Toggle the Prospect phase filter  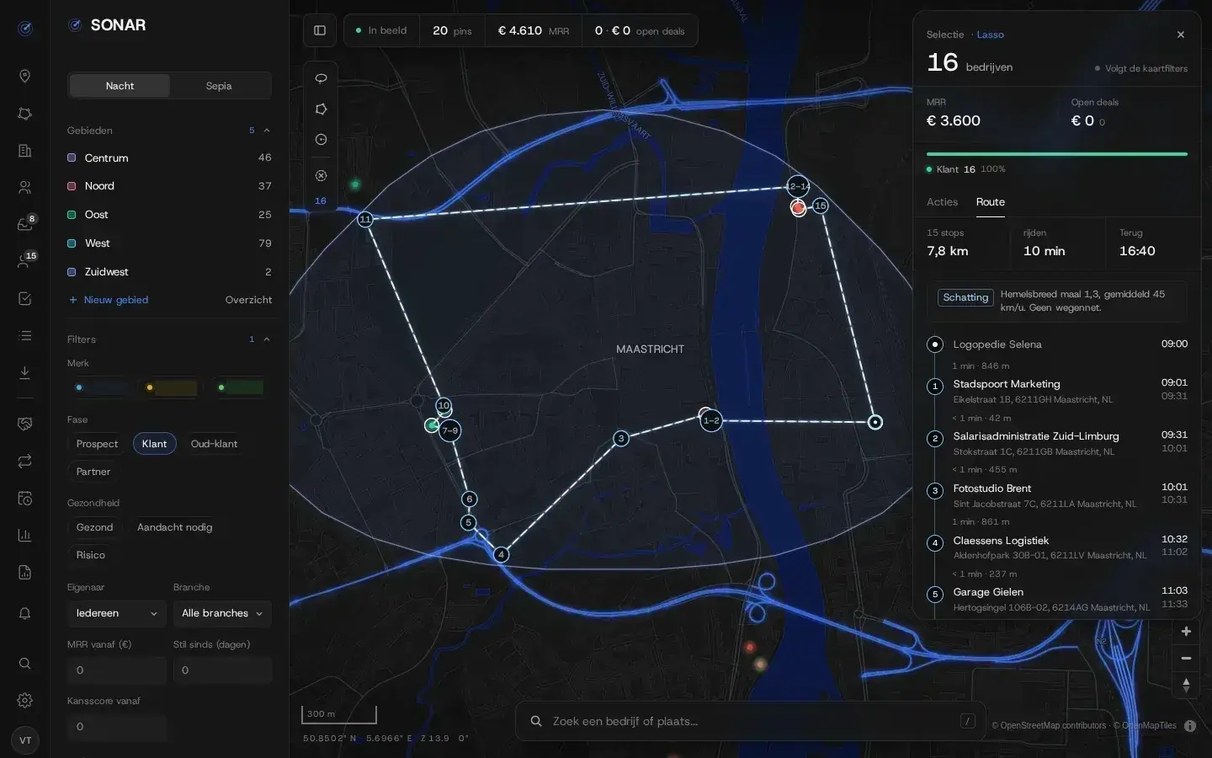[97, 444]
